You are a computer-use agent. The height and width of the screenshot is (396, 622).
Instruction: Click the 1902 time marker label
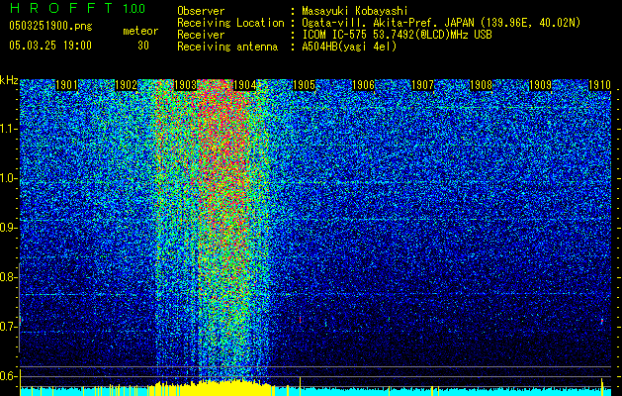coord(126,85)
